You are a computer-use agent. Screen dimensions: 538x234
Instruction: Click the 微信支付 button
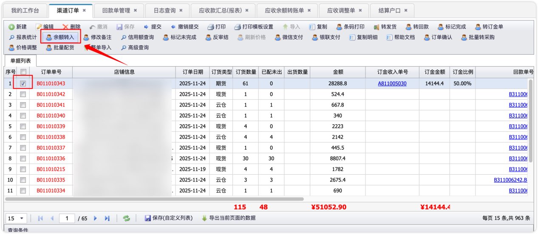tap(289, 37)
